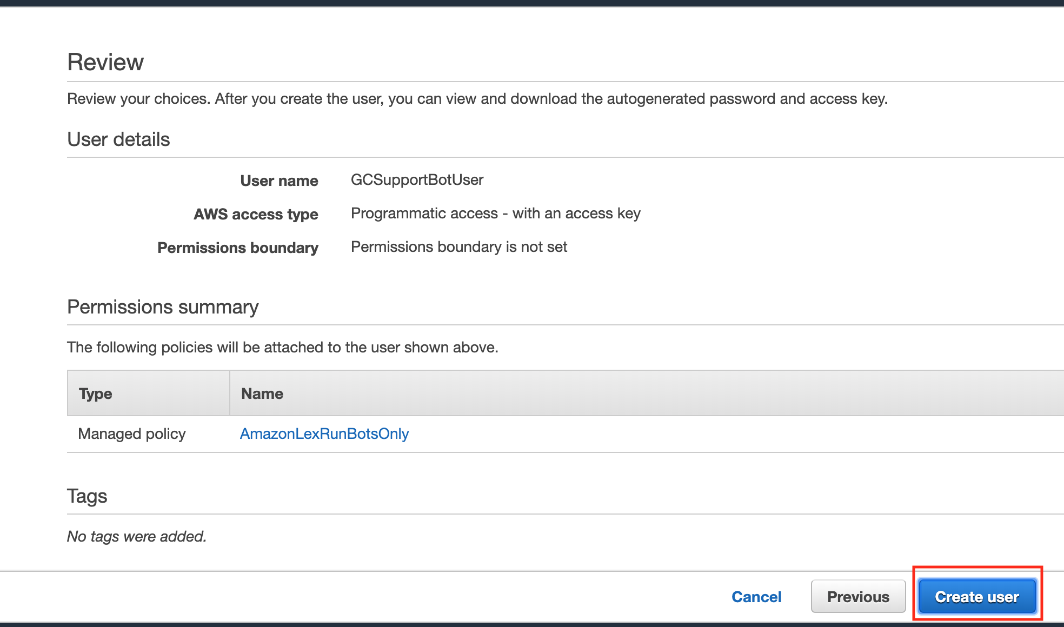Open the AmazonLexRunBotsOnly policy link
The image size is (1064, 627).
[324, 433]
